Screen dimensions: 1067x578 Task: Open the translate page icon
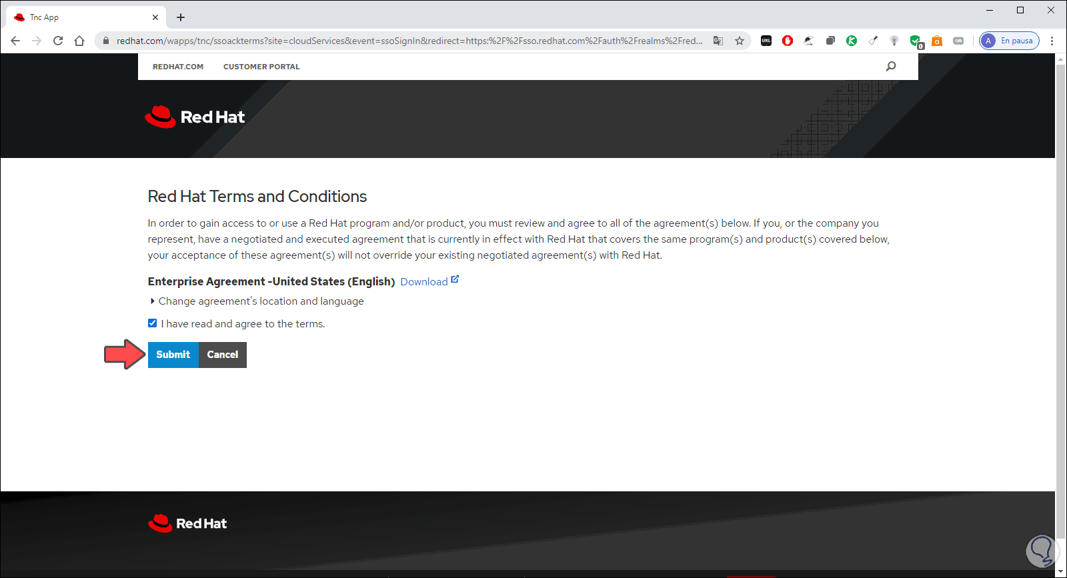(x=718, y=41)
